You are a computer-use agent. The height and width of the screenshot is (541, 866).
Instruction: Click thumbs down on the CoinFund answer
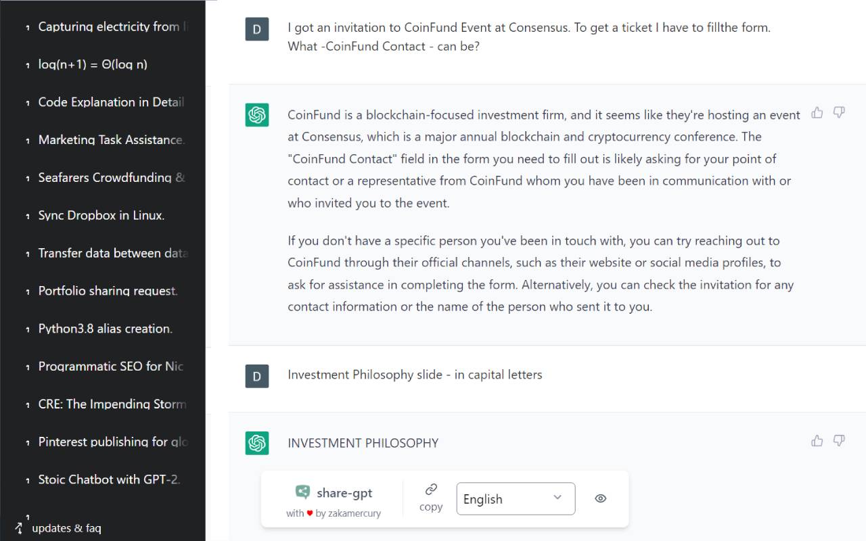coord(839,112)
